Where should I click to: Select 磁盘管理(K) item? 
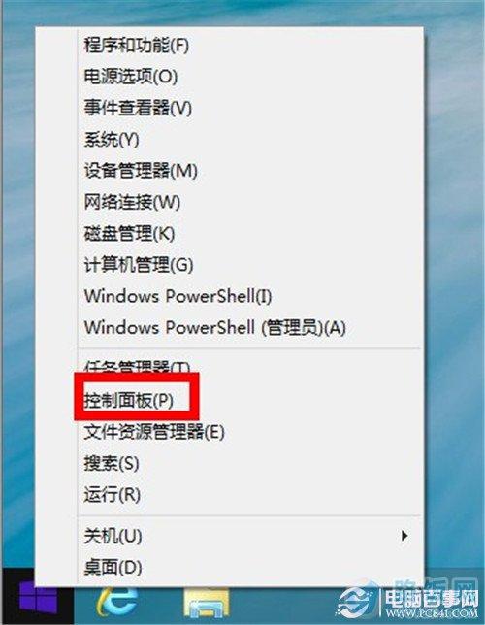point(129,234)
